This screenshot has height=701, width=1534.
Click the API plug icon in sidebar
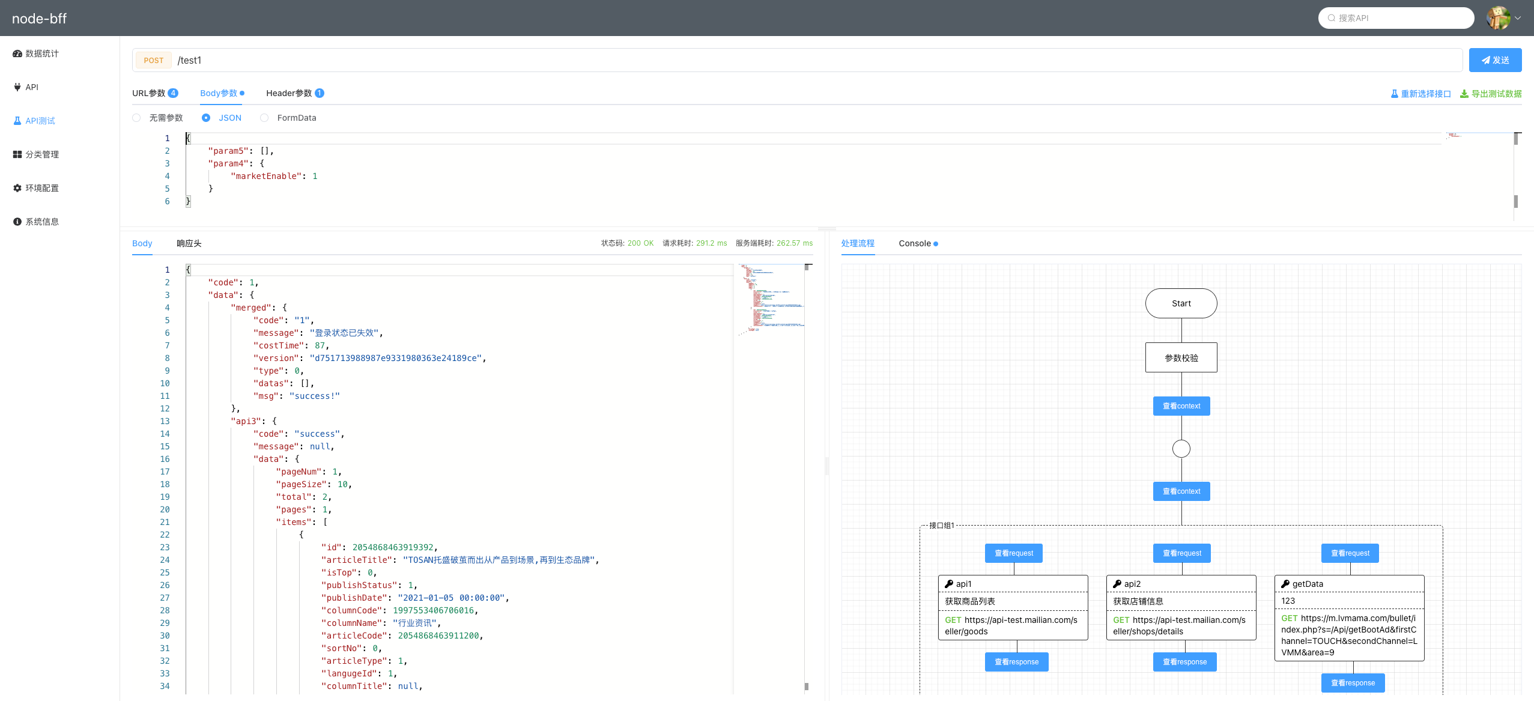17,87
